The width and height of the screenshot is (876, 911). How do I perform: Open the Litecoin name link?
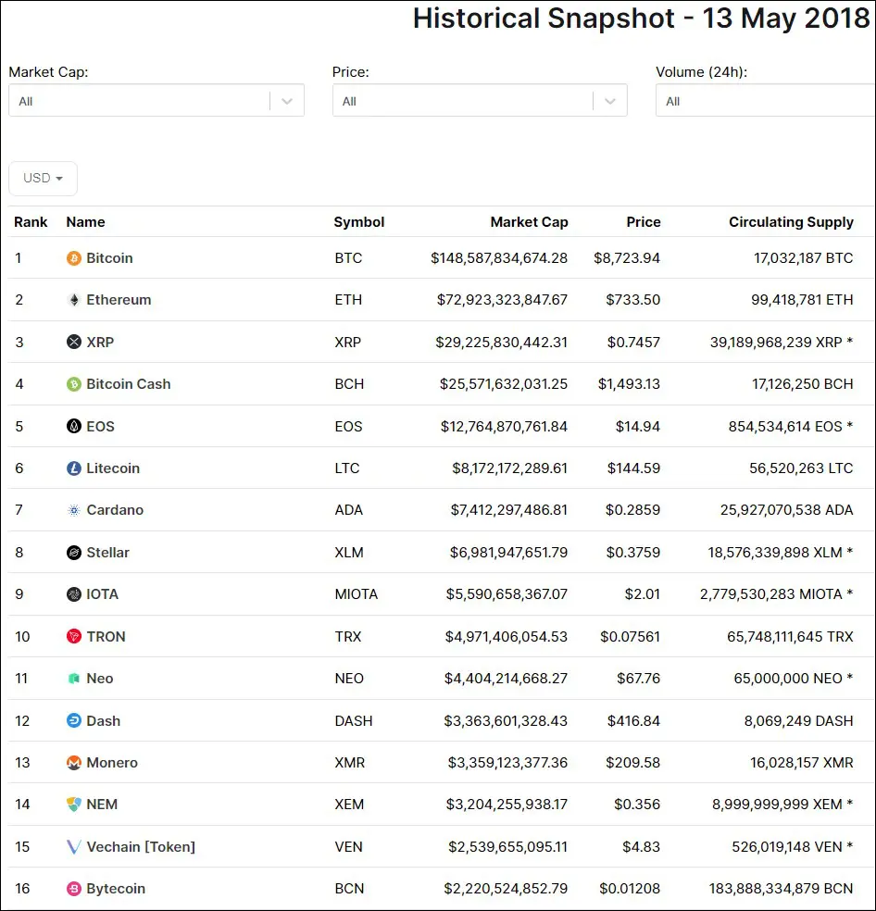pyautogui.click(x=113, y=468)
